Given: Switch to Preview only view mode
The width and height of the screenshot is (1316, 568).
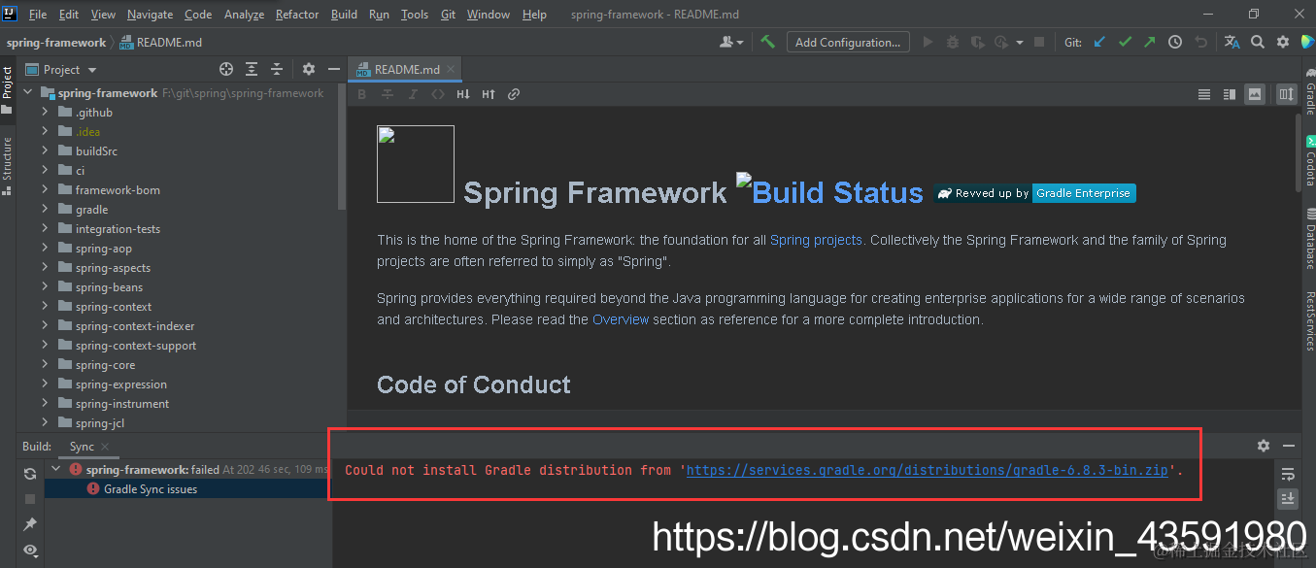Looking at the screenshot, I should coord(1255,94).
